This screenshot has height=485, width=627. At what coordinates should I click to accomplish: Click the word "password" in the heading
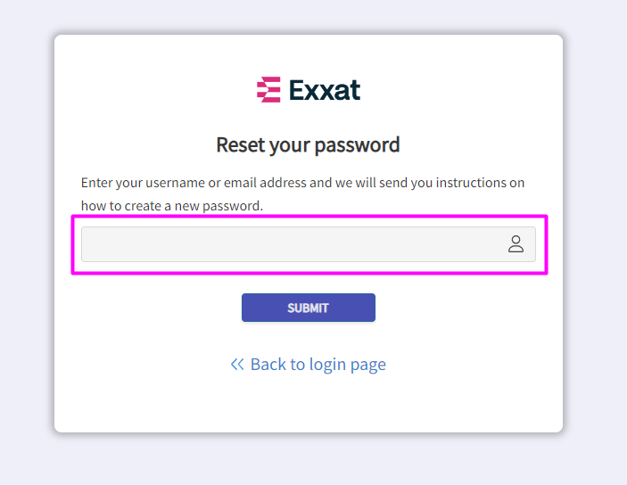[x=360, y=144]
